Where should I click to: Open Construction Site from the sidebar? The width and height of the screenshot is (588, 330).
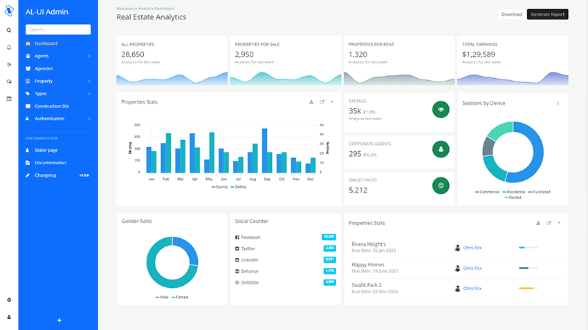(52, 106)
